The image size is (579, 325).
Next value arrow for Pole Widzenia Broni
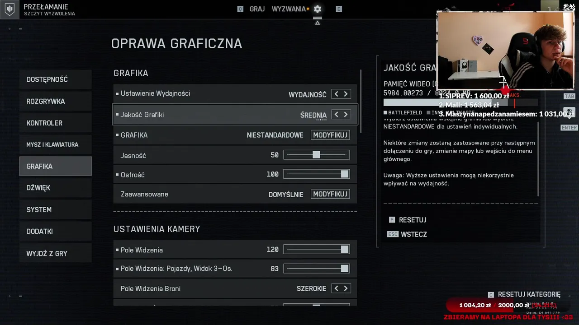pos(346,288)
